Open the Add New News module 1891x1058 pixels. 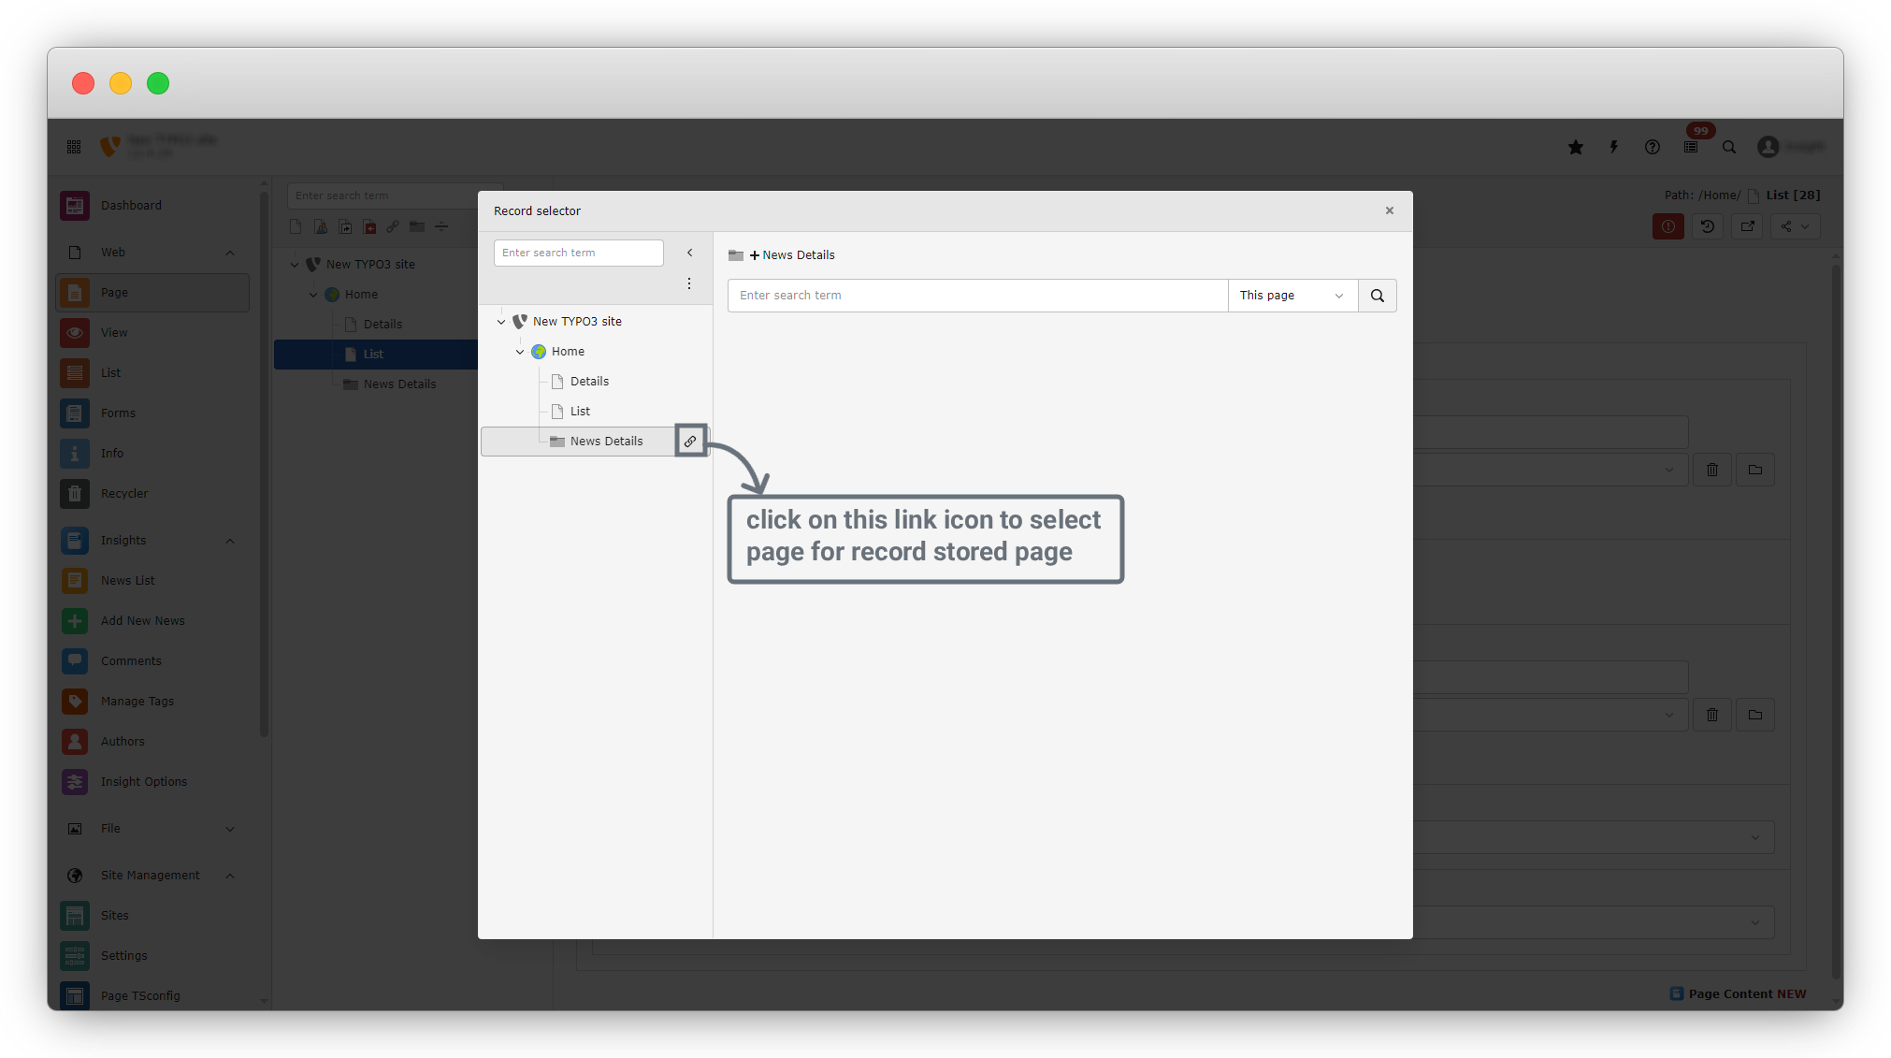coord(142,621)
